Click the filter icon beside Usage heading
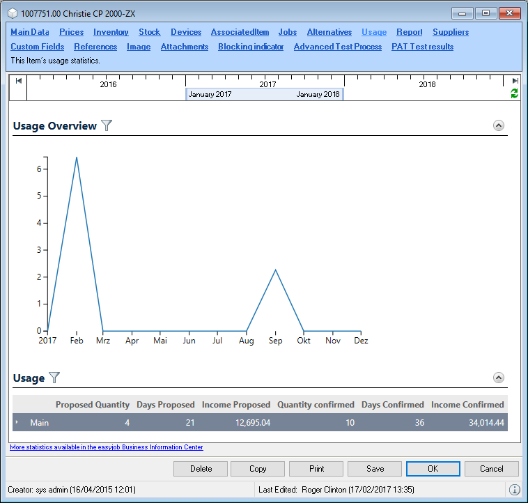Viewport: 528px width, 503px height. click(x=54, y=378)
